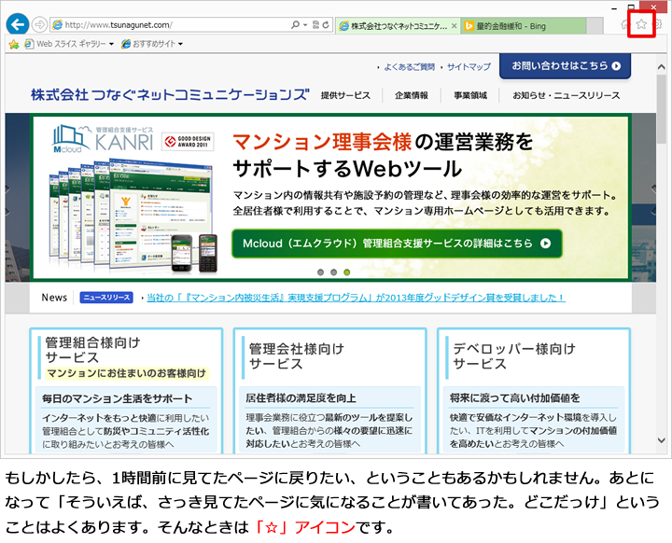This screenshot has height=543, width=672.
Task: Open the 企業情報 menu
Action: (x=412, y=95)
